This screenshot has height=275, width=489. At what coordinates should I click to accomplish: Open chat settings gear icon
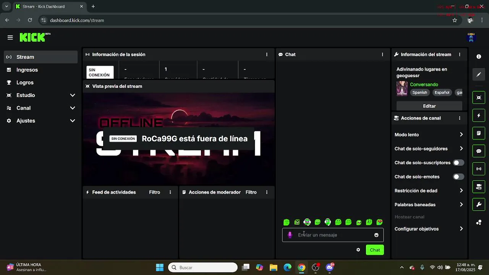point(358,250)
